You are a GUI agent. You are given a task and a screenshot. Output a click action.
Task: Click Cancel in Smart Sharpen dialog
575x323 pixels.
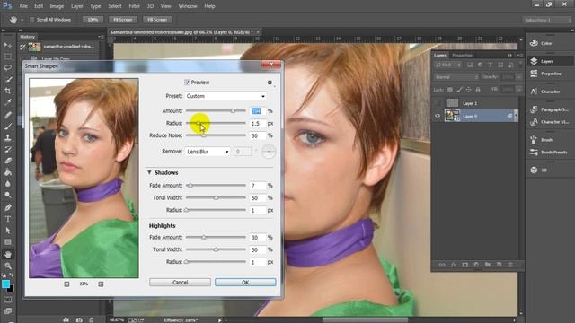pos(180,283)
